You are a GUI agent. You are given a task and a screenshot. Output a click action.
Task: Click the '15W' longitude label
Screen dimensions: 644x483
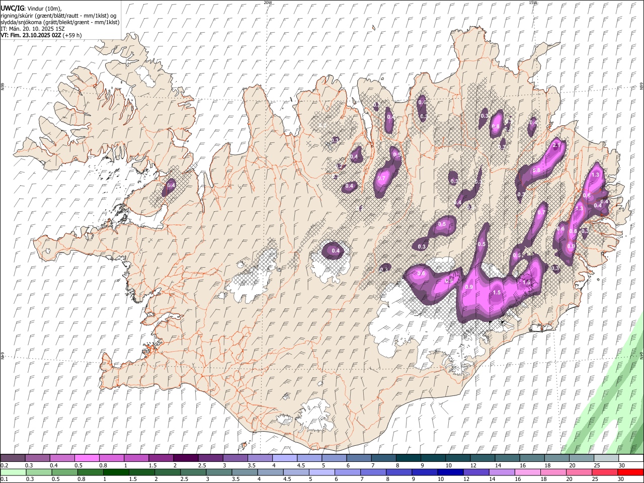coord(533,3)
